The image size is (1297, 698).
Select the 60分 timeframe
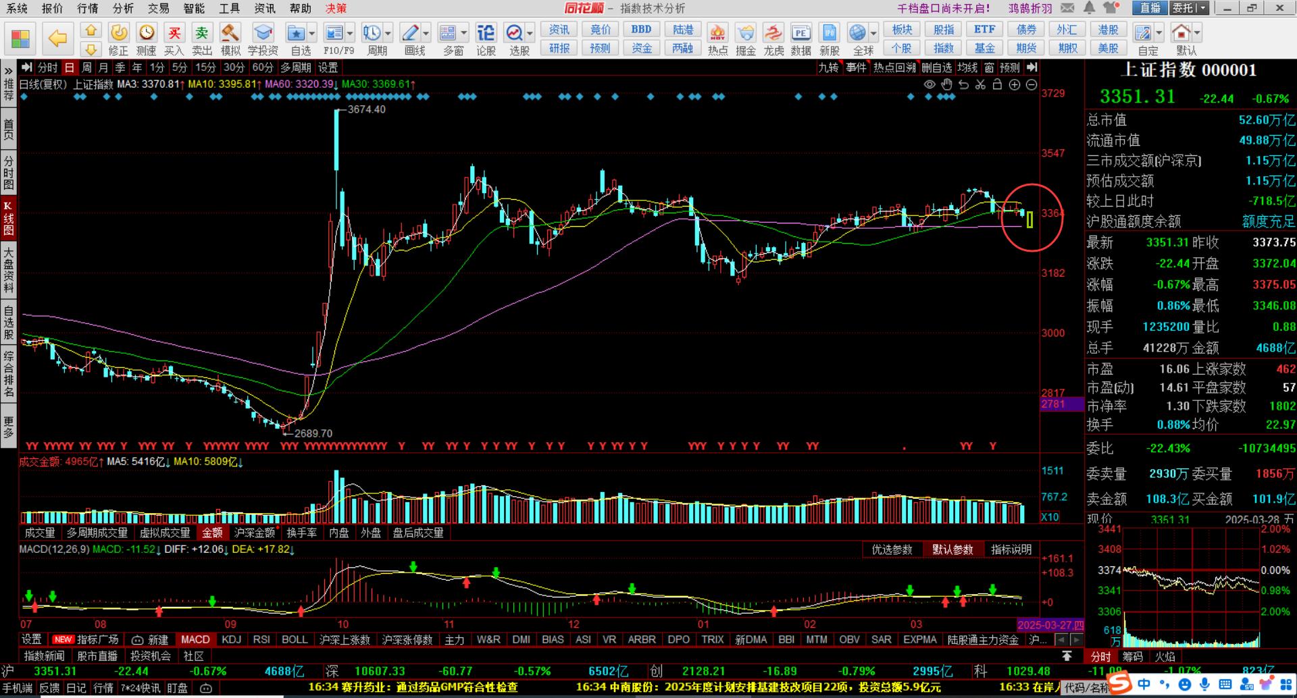[x=262, y=68]
